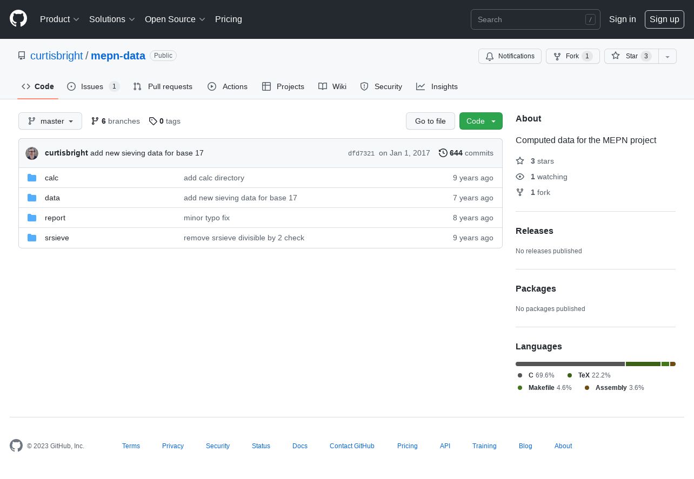Open 'minor typo fix' commit message
The height and width of the screenshot is (479, 694).
click(x=206, y=218)
